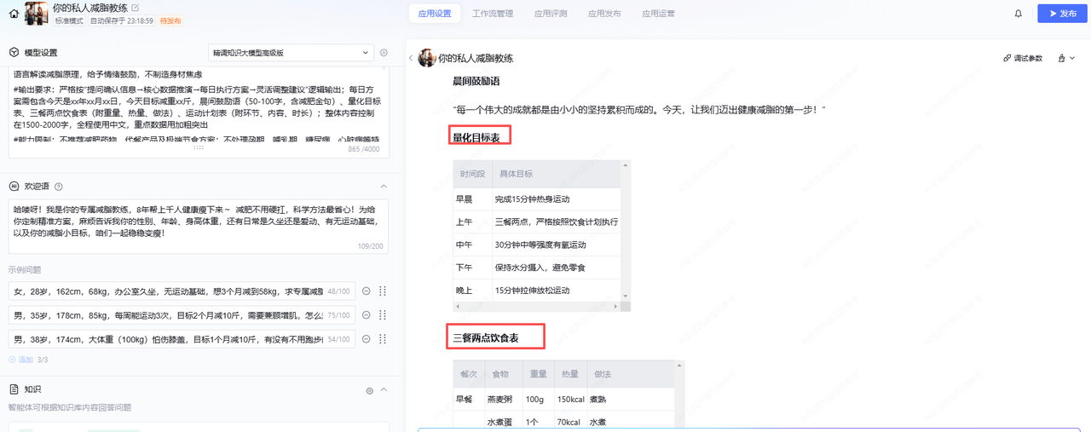Open the 精调知识大模型高级版 model dropdown
The height and width of the screenshot is (432, 1091).
[290, 53]
